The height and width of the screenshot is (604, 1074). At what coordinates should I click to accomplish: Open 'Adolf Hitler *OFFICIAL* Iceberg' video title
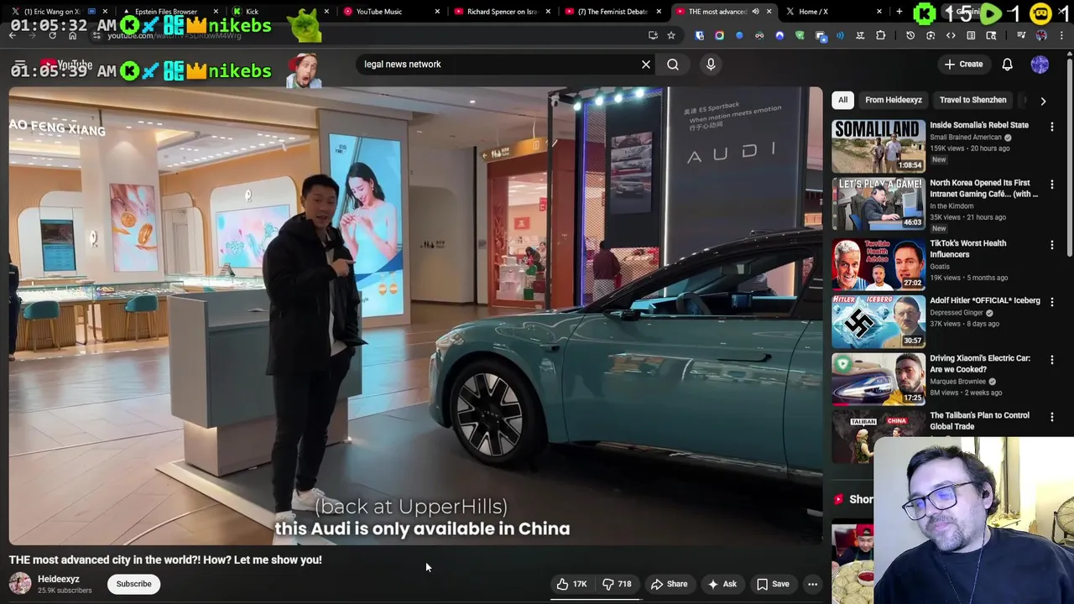[x=985, y=300]
